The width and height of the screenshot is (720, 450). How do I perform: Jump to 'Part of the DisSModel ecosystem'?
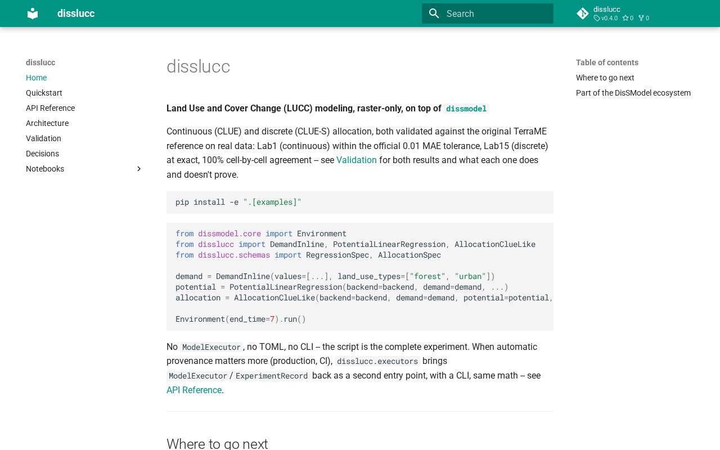[x=633, y=93]
